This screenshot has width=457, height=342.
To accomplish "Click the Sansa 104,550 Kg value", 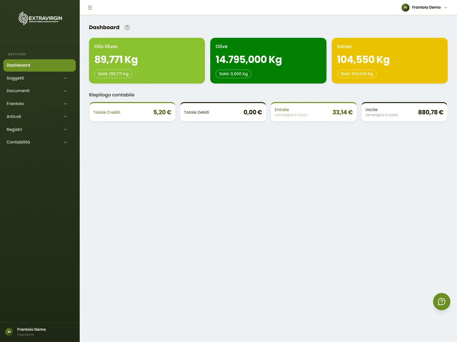I will (x=363, y=60).
